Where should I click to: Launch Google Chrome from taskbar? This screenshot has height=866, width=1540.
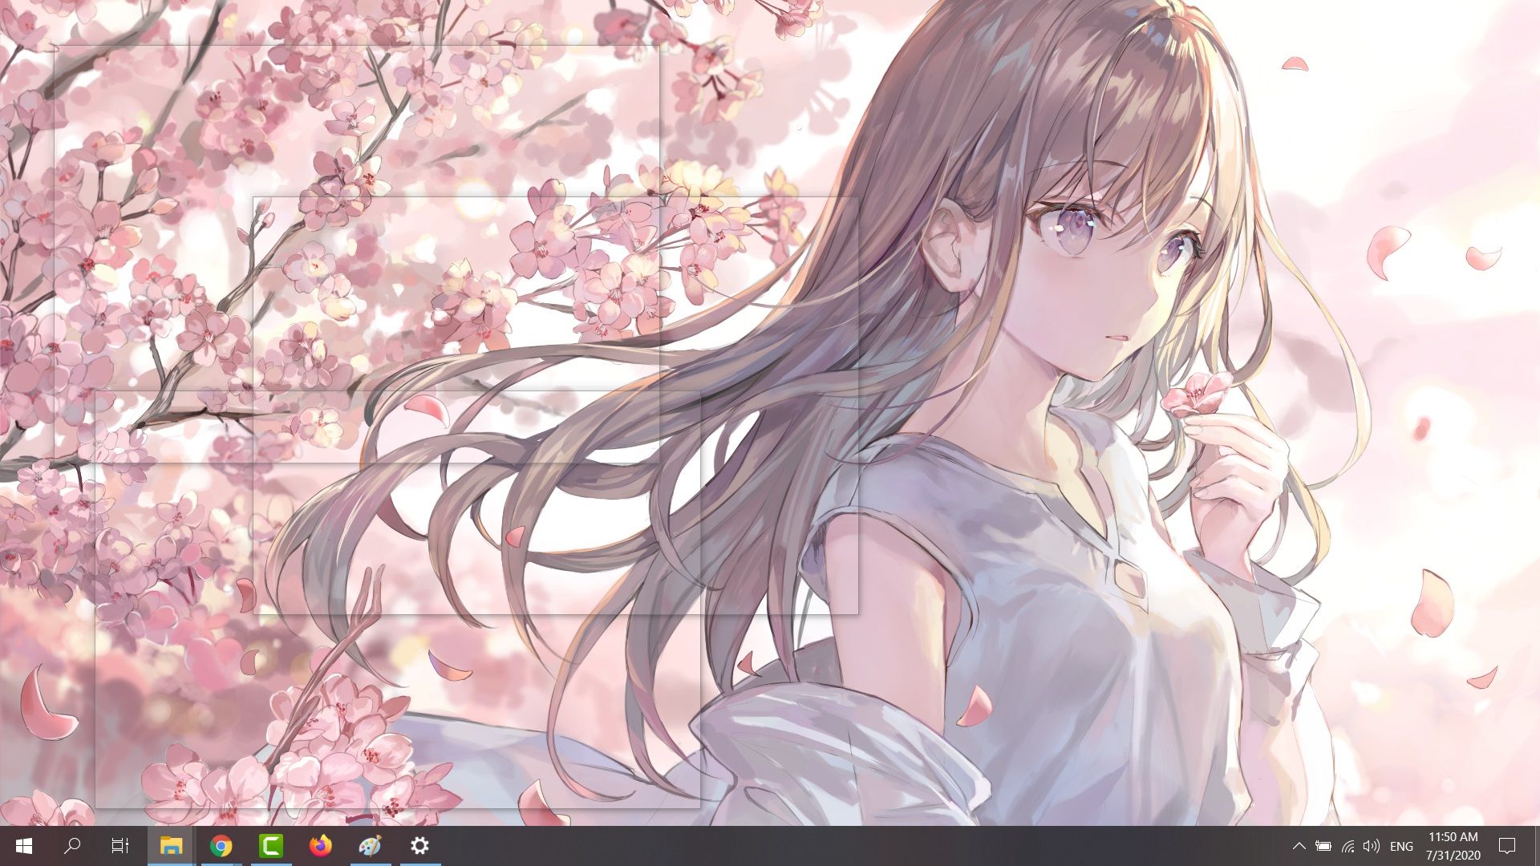tap(221, 846)
